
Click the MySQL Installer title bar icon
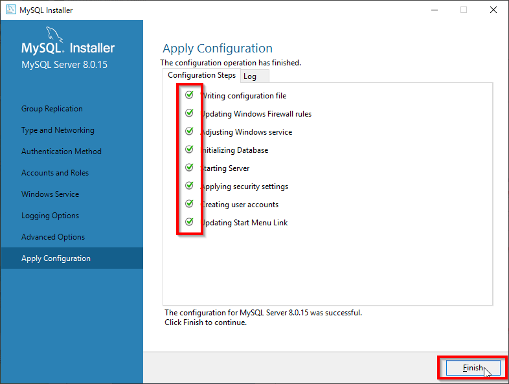click(11, 10)
